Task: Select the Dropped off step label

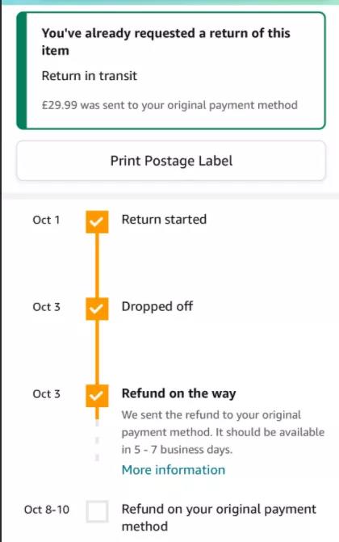Action: 157,307
